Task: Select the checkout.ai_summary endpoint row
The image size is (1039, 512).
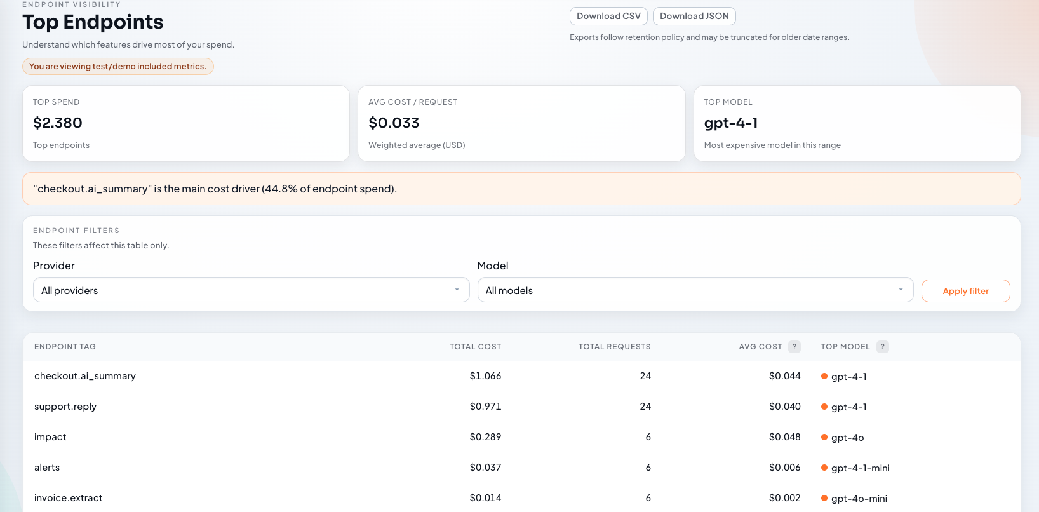Action: (x=85, y=376)
